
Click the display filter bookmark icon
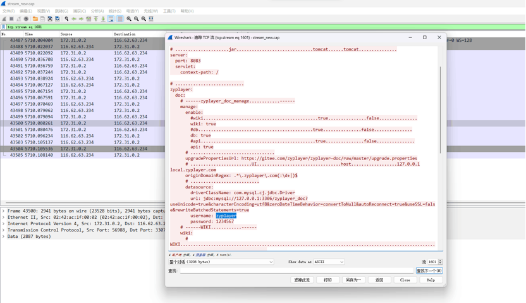click(4, 27)
